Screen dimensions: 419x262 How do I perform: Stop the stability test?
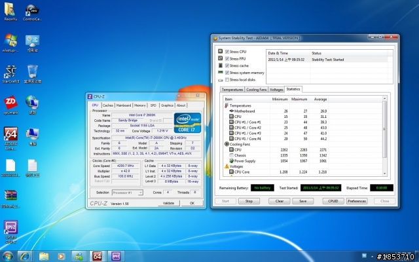(249, 201)
